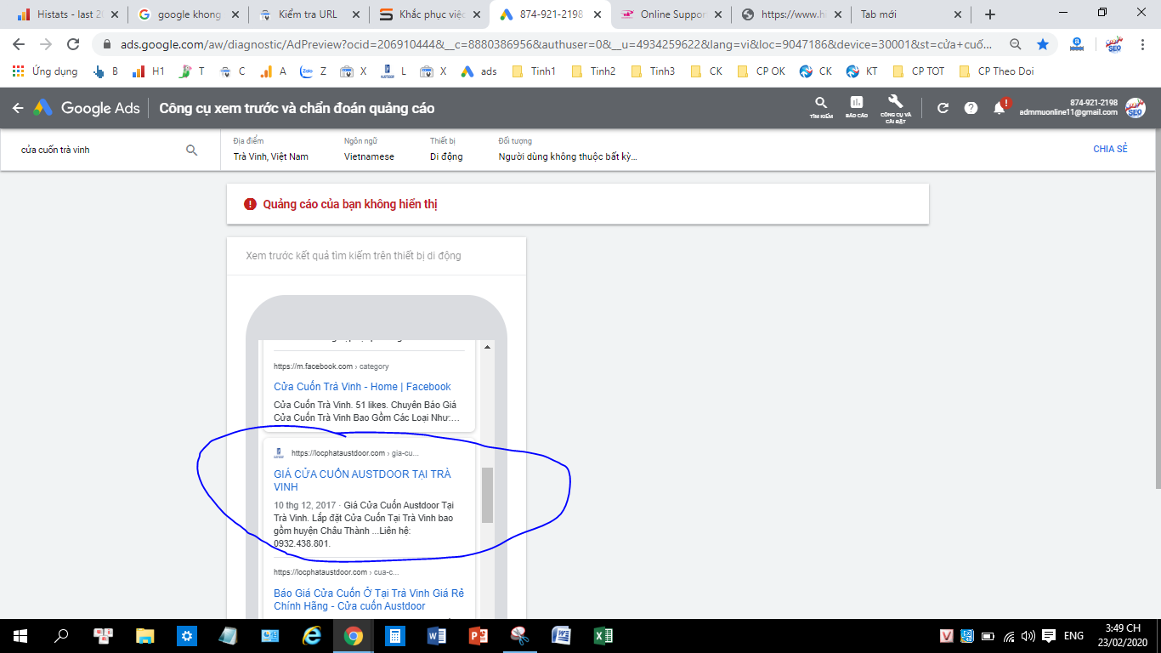Open the Báo cáo reports icon

[857, 107]
